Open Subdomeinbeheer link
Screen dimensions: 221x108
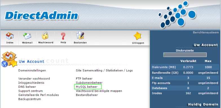click(89, 83)
